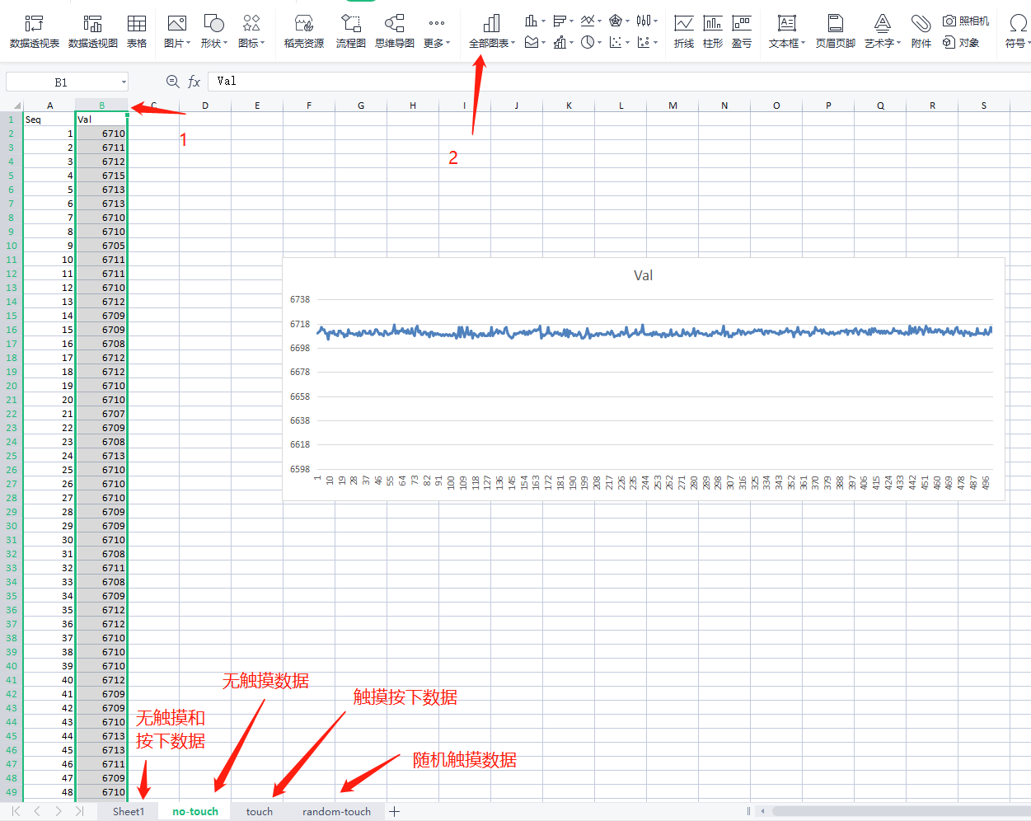This screenshot has width=1031, height=821.
Task: Insert a table with 表格 icon
Action: coord(137,31)
